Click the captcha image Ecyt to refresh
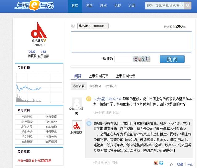The width and height of the screenshot is (197, 168). point(141,59)
